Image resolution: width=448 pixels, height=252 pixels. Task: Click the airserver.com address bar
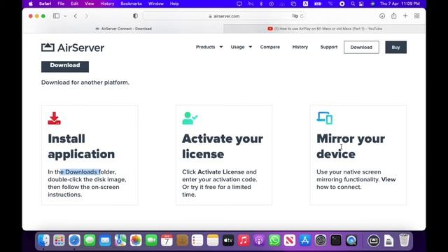tap(224, 16)
